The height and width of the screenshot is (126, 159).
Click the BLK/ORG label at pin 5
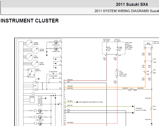click(70, 88)
